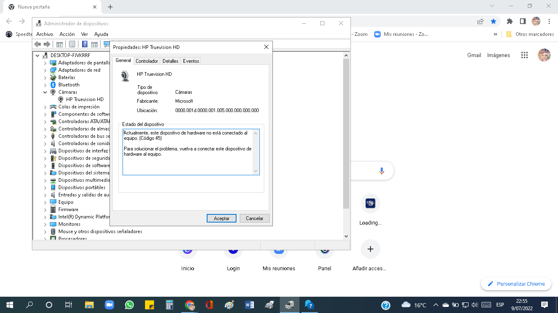
Task: Open the Otros marcadores bookmarks folder
Action: point(530,34)
